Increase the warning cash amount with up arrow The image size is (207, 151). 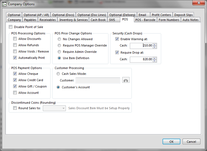pyautogui.click(x=155, y=45)
